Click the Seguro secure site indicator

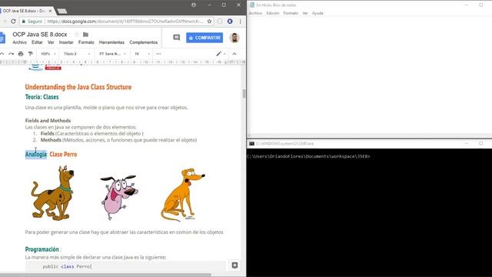(32, 22)
